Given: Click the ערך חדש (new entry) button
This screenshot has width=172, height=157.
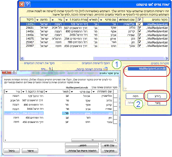Looking at the screenshot, I should [109, 145].
